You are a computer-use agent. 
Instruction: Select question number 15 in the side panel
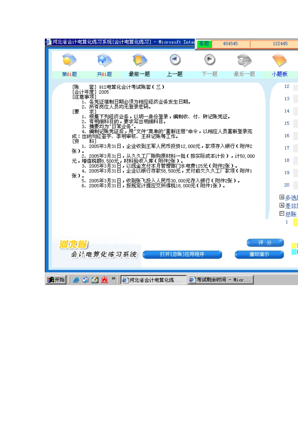point(287,123)
